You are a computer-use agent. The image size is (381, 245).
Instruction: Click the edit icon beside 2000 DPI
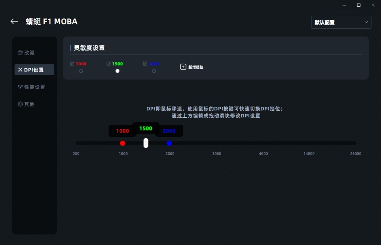click(145, 64)
